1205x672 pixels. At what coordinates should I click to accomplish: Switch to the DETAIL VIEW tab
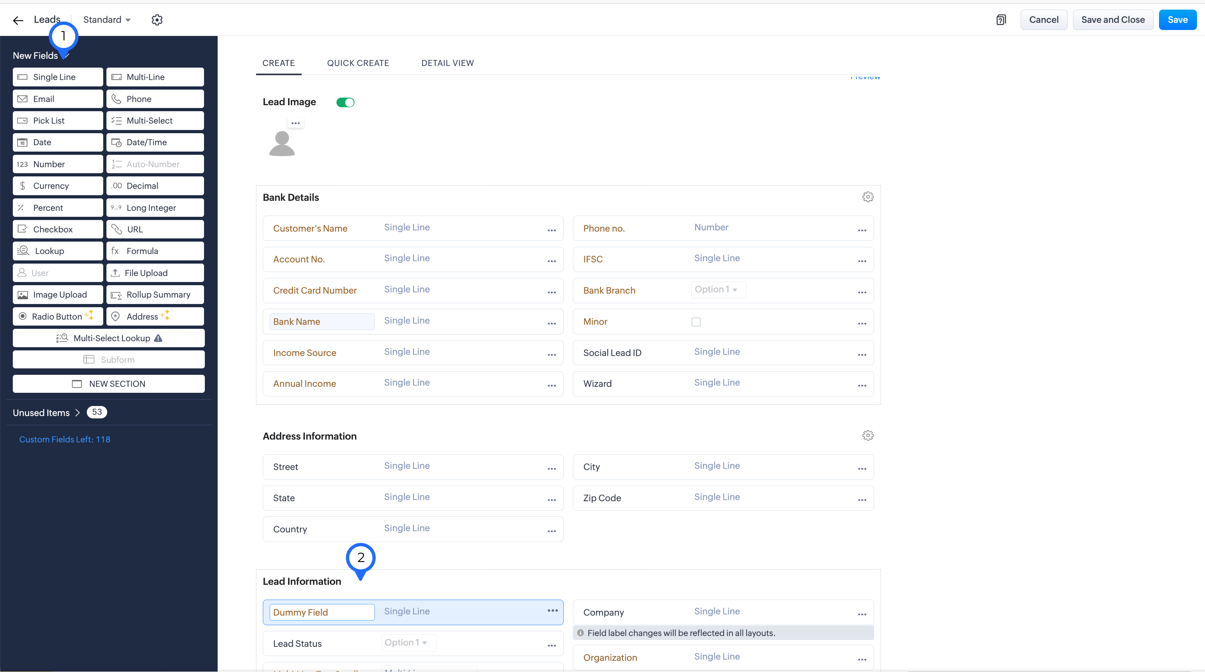[x=447, y=63]
